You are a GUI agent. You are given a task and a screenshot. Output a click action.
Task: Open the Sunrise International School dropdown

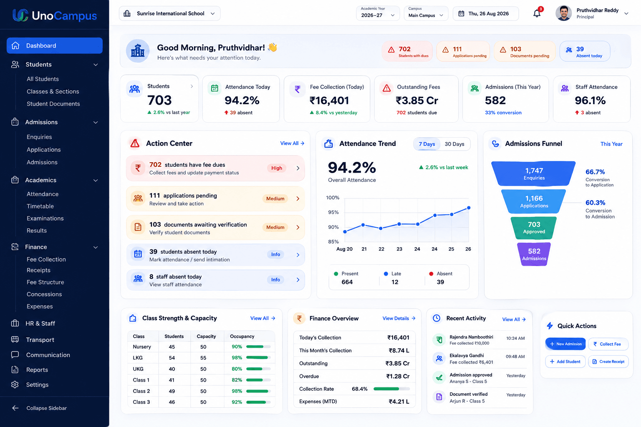[169, 13]
